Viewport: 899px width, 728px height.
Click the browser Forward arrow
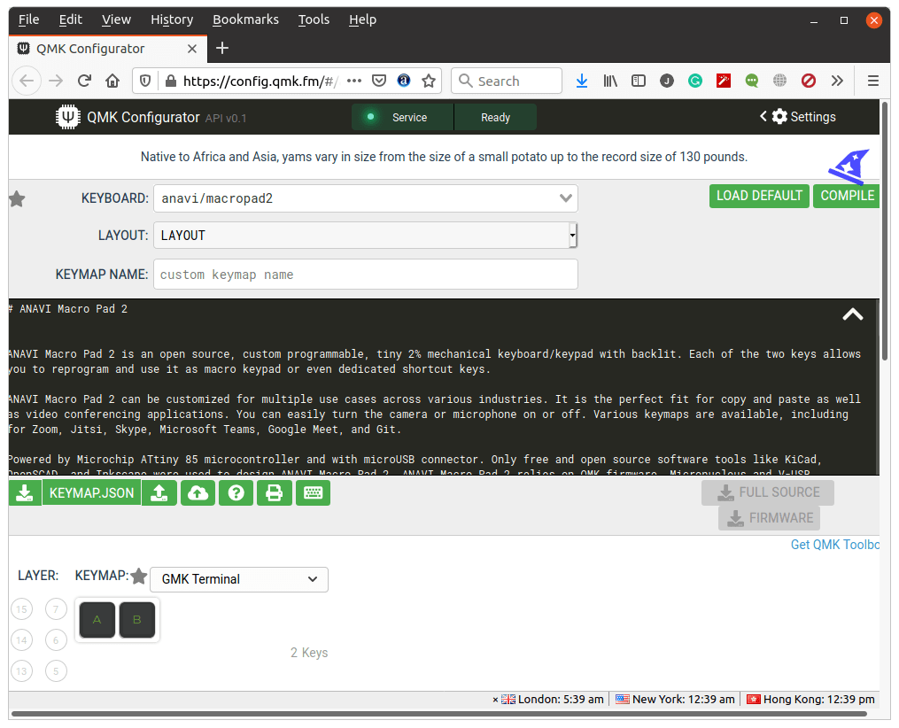click(56, 81)
